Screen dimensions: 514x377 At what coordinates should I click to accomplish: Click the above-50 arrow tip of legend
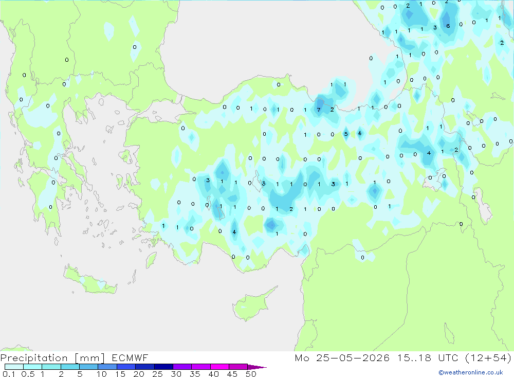[x=258, y=367]
